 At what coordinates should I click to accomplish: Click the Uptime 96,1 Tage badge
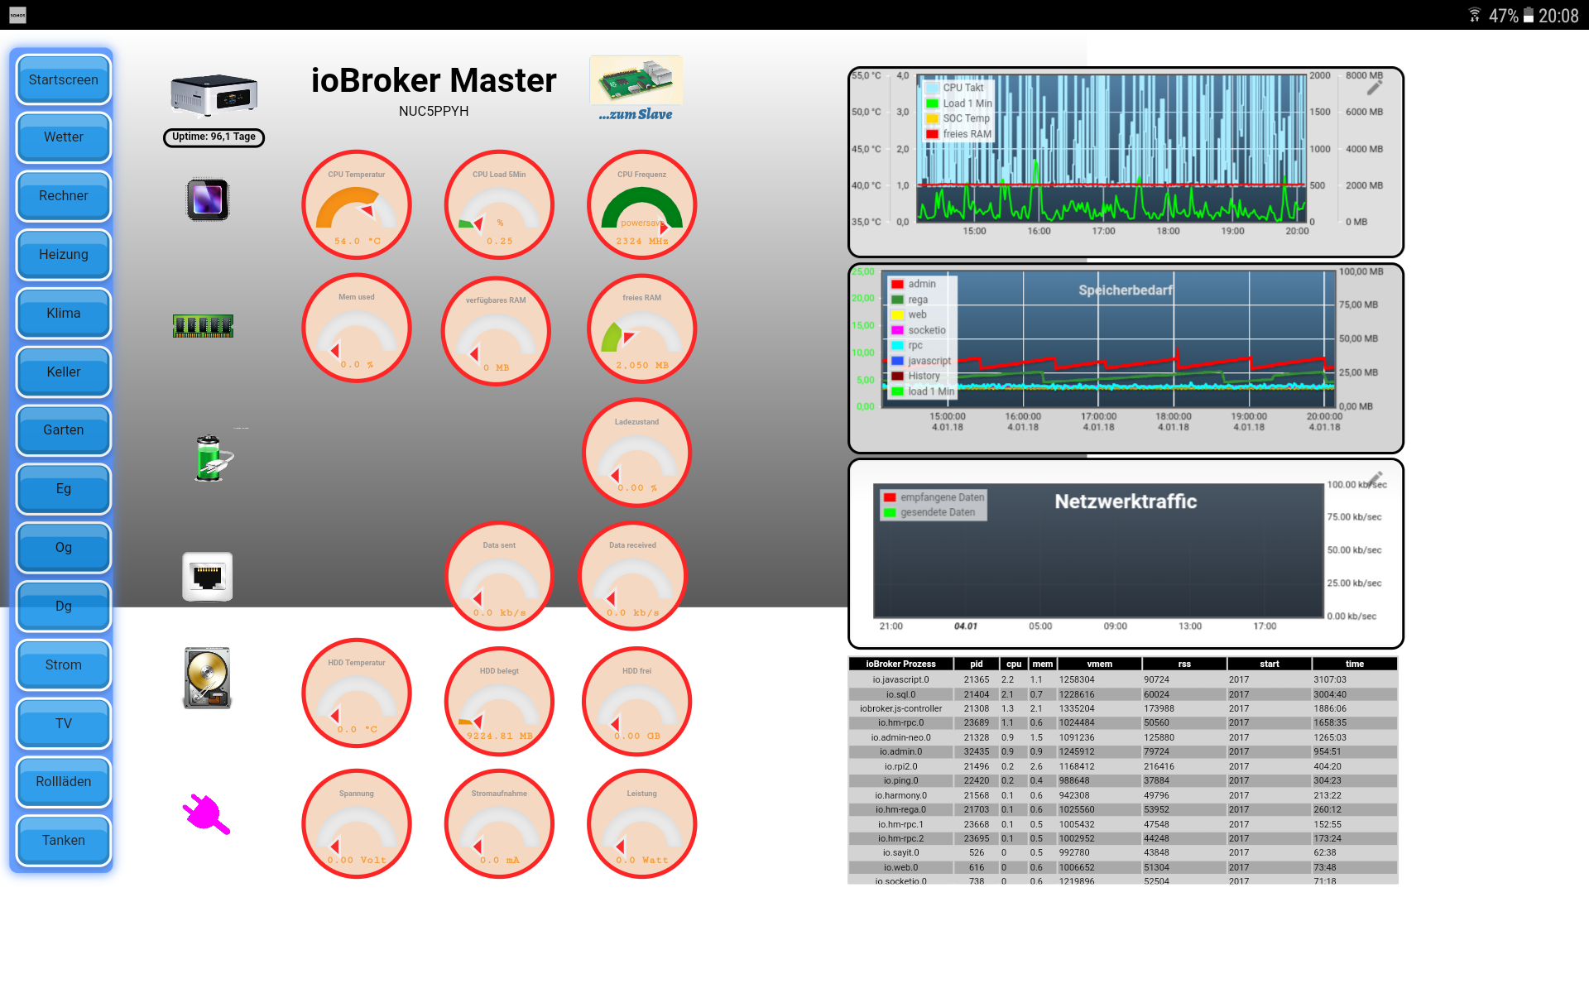(214, 137)
